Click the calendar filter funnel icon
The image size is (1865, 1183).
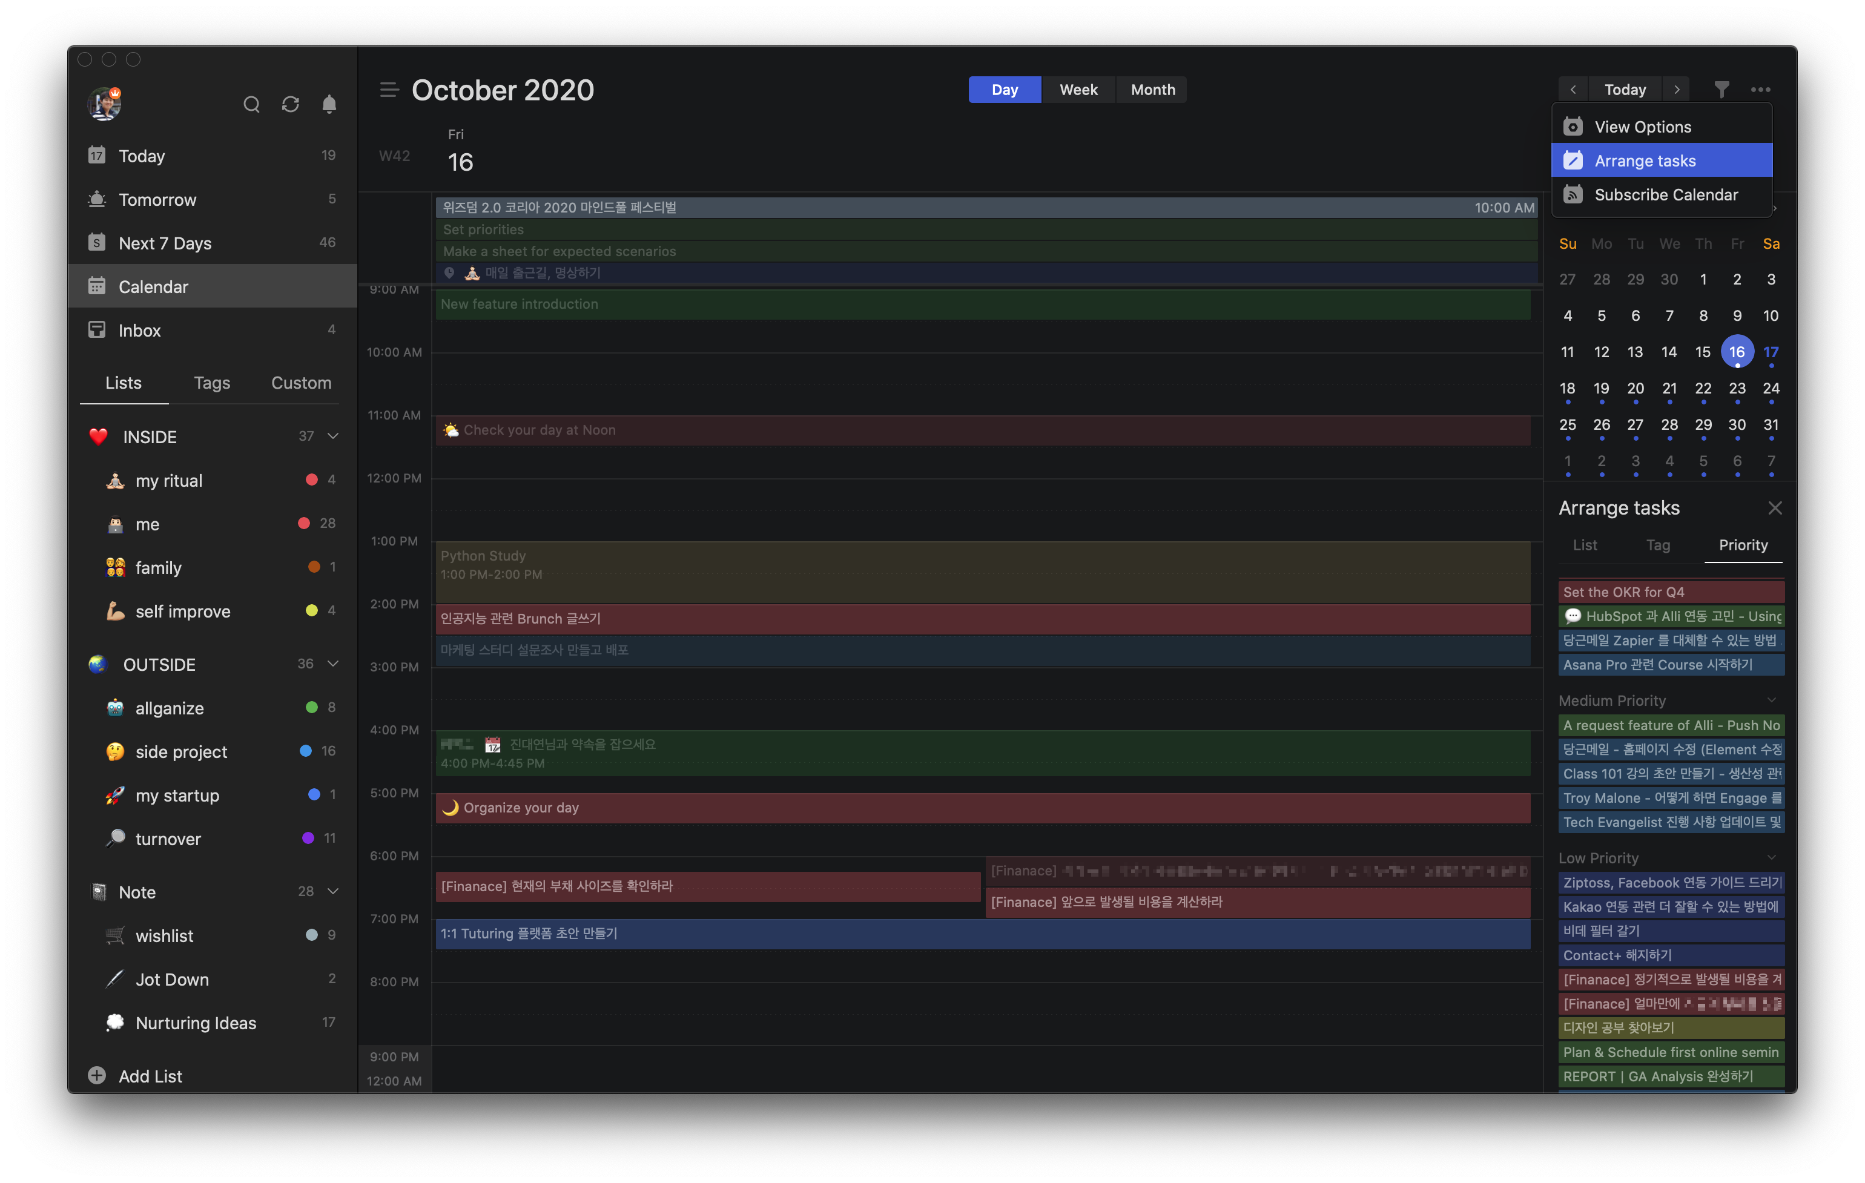coord(1721,90)
